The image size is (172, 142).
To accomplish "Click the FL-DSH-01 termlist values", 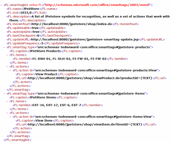I will click(70, 59).
